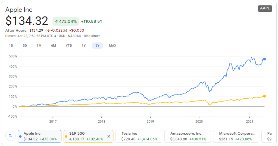Click Microsoft's $261.15 price value
This screenshot has width=278, height=146.
coord(226,139)
